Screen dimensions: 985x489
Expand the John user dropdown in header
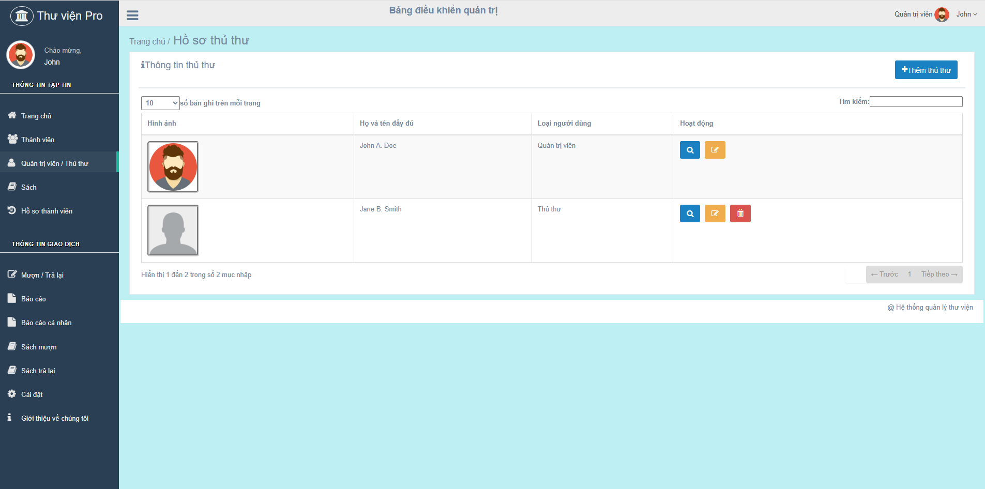tap(966, 14)
